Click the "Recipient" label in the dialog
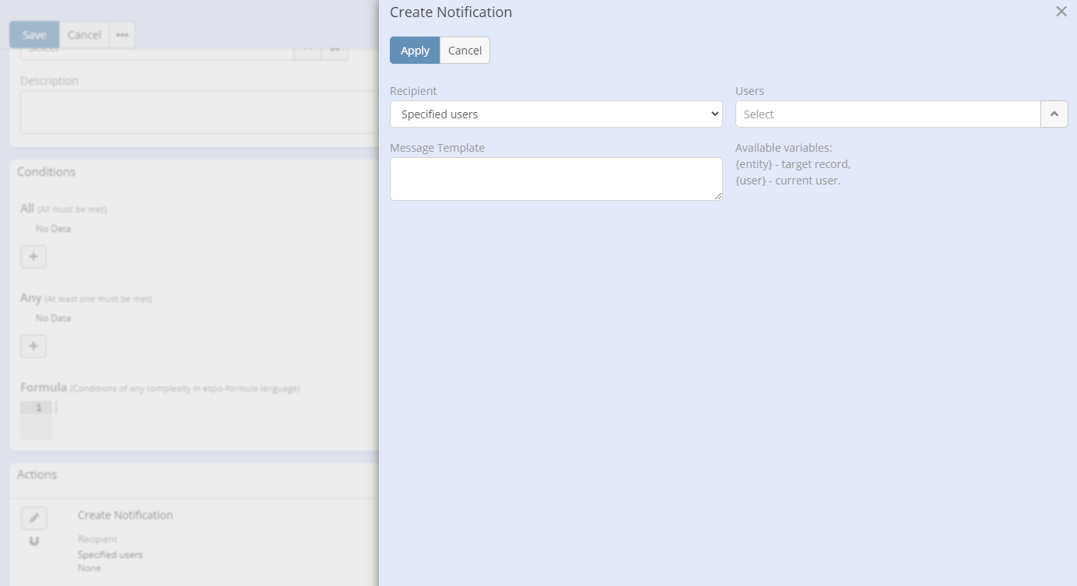The image size is (1077, 586). pos(413,91)
